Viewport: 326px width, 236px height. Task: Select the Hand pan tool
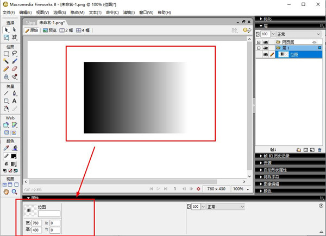(x=6, y=192)
